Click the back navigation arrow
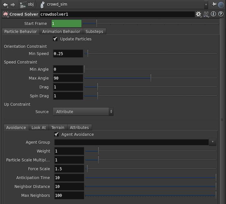226x204 pixels. [x=5, y=4]
